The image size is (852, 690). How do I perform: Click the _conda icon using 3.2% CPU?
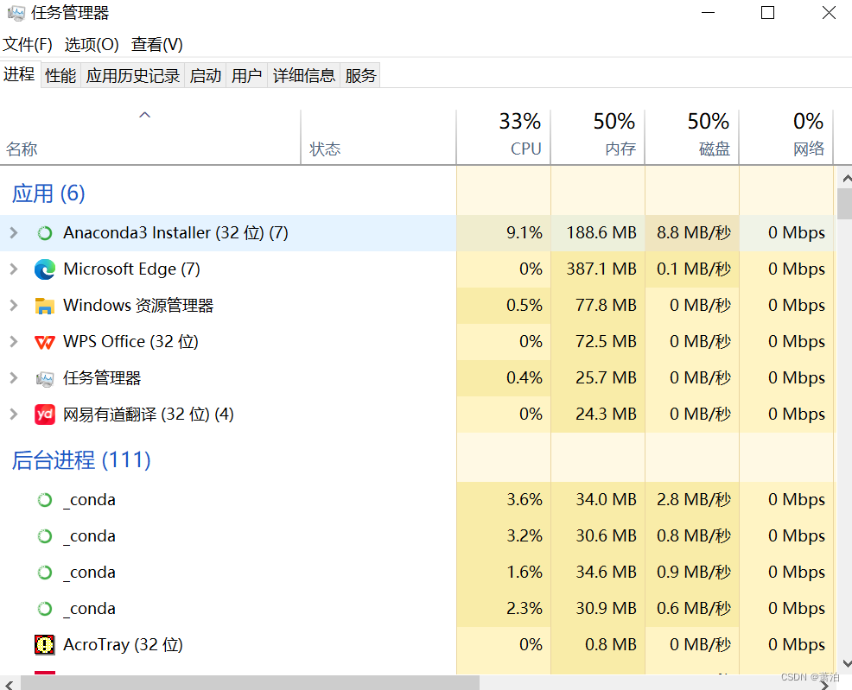point(45,536)
